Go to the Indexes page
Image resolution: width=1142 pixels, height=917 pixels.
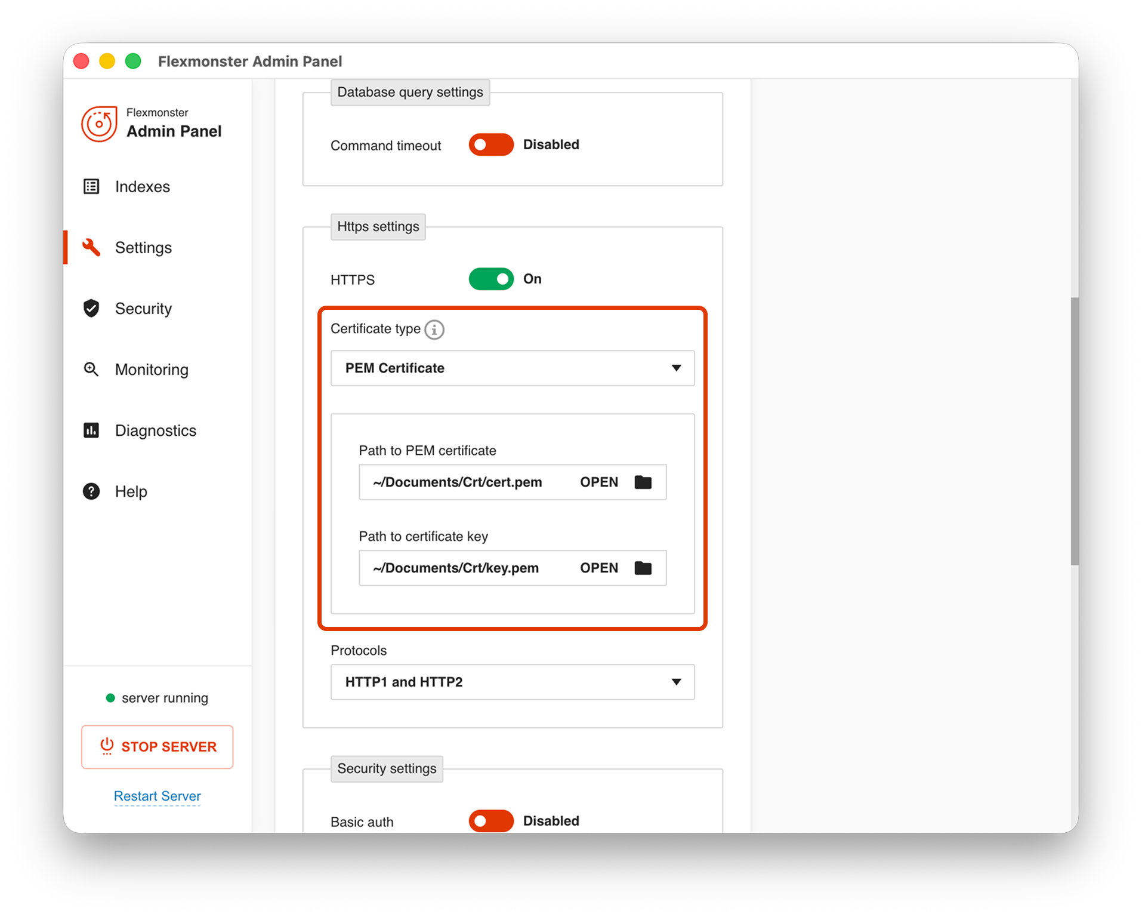[142, 186]
